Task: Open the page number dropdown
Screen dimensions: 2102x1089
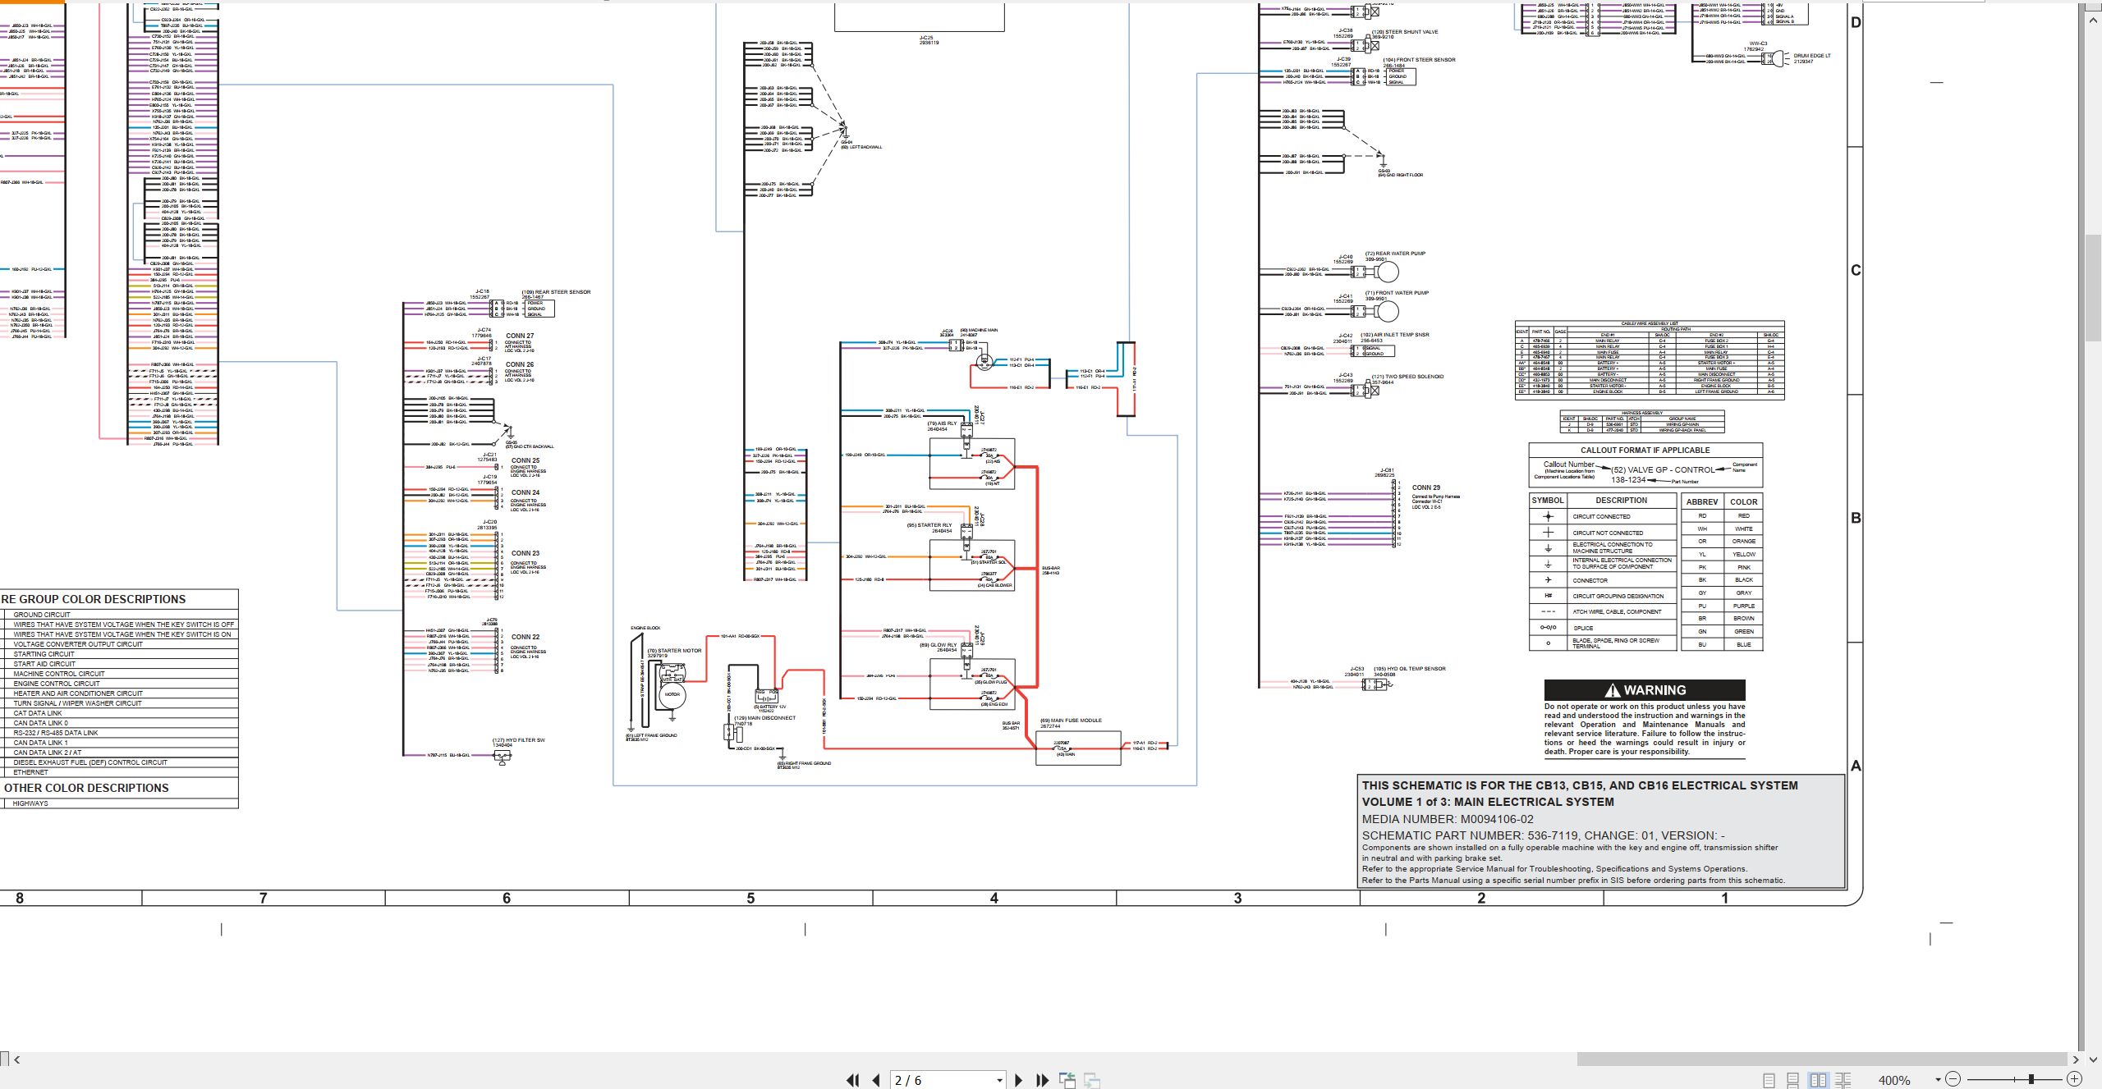Action: 999,1080
